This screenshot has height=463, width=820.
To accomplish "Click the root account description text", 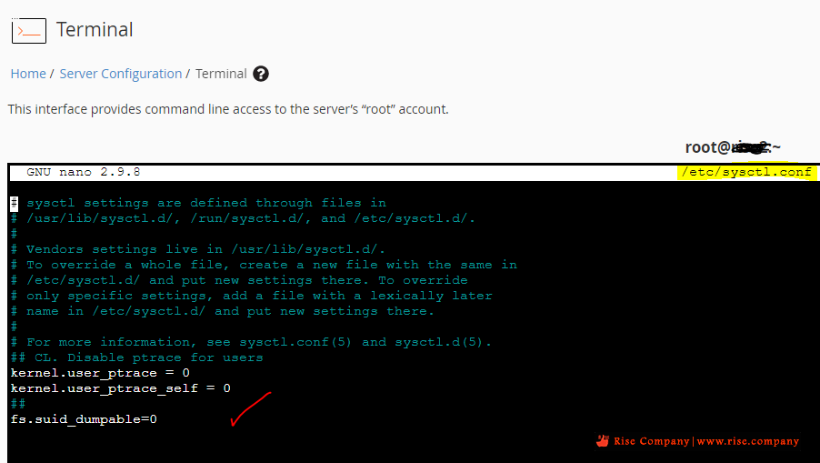I will [228, 109].
